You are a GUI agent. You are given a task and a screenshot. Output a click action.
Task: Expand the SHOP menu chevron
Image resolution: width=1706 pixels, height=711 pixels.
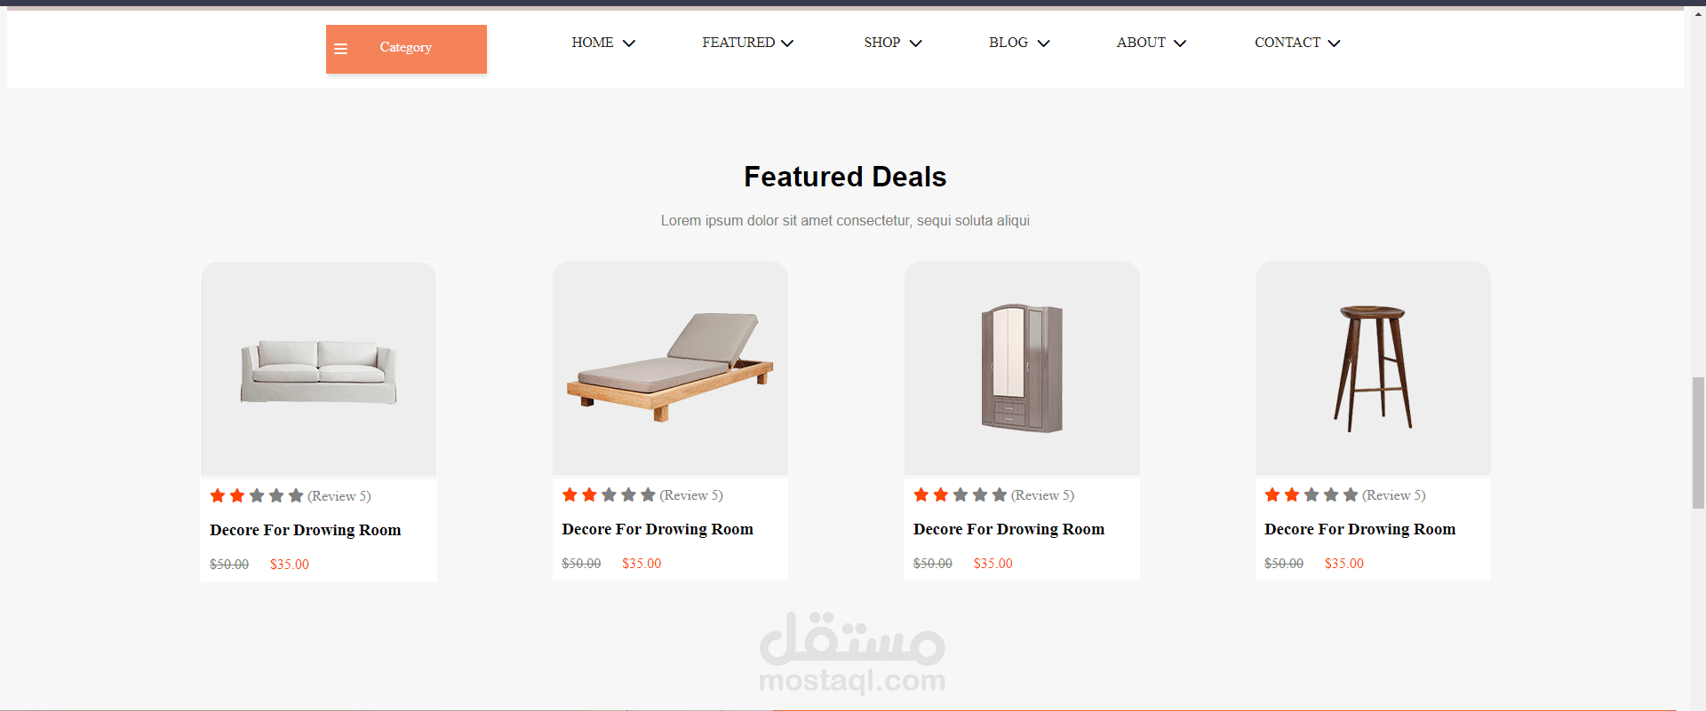click(916, 43)
